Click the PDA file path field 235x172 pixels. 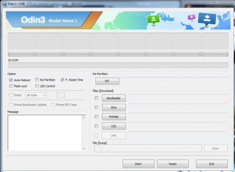pos(178,108)
